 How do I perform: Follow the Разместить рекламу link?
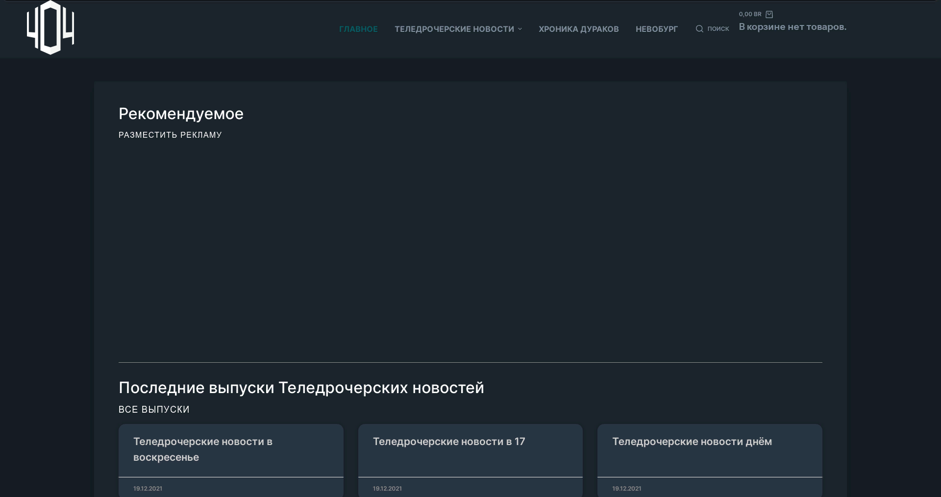(x=170, y=135)
